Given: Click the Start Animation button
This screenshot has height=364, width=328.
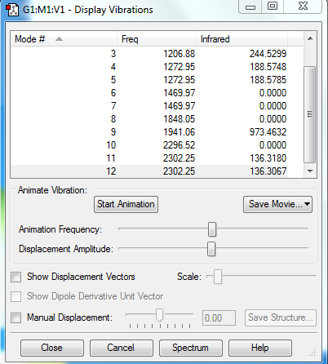Looking at the screenshot, I should pos(126,204).
